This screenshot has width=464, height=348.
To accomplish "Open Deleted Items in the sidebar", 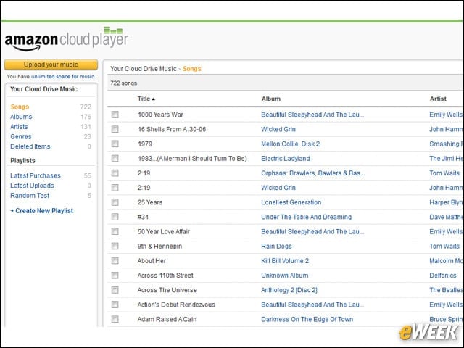I will (x=30, y=146).
